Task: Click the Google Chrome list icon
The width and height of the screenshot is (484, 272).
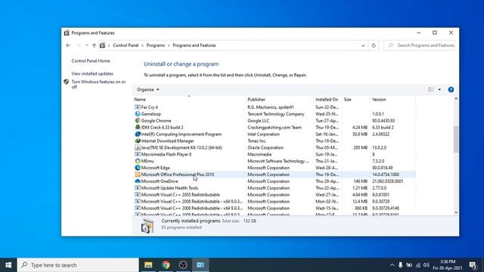Action: [138, 121]
